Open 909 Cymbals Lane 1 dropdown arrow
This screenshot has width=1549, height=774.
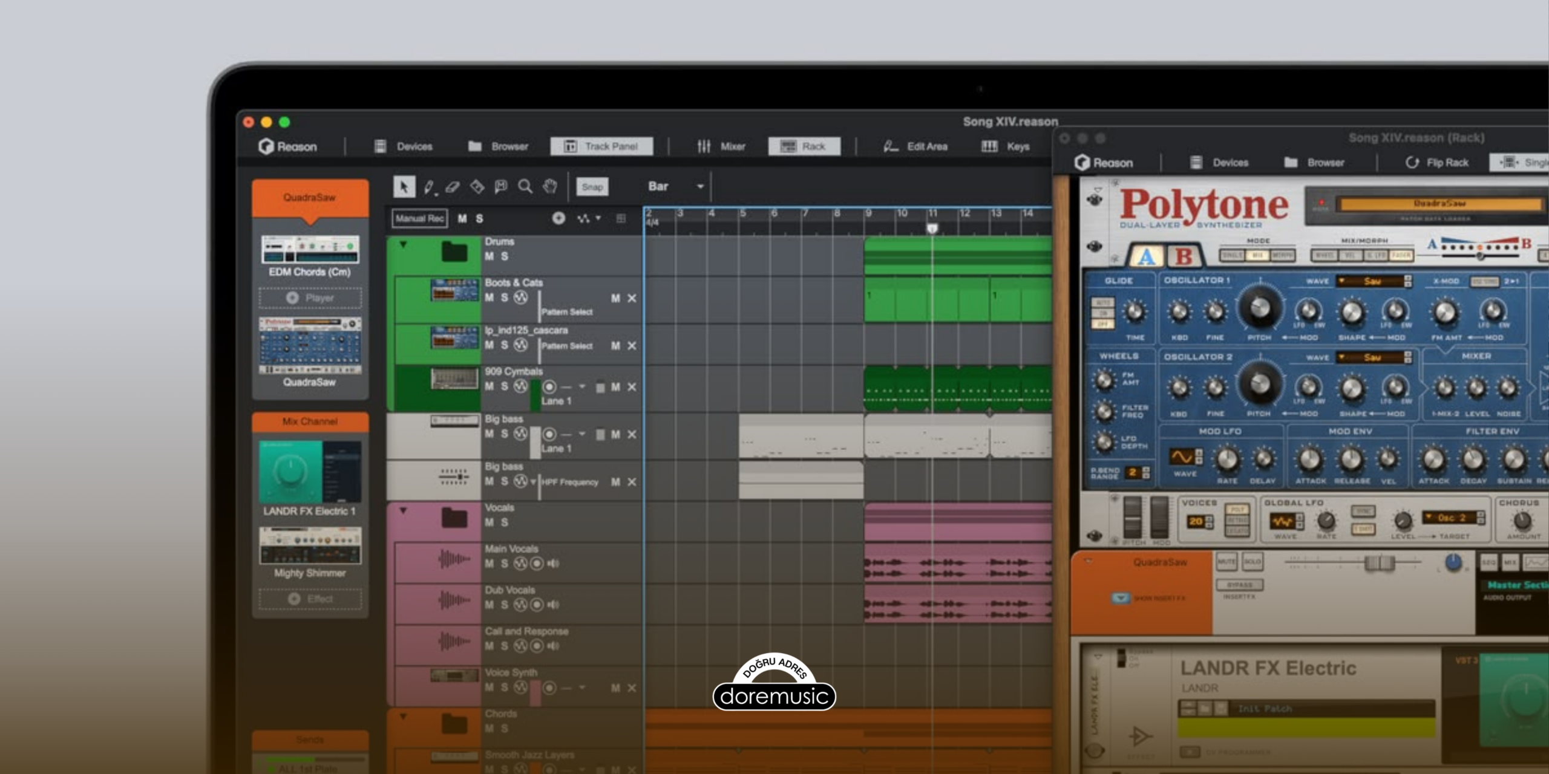(x=582, y=386)
